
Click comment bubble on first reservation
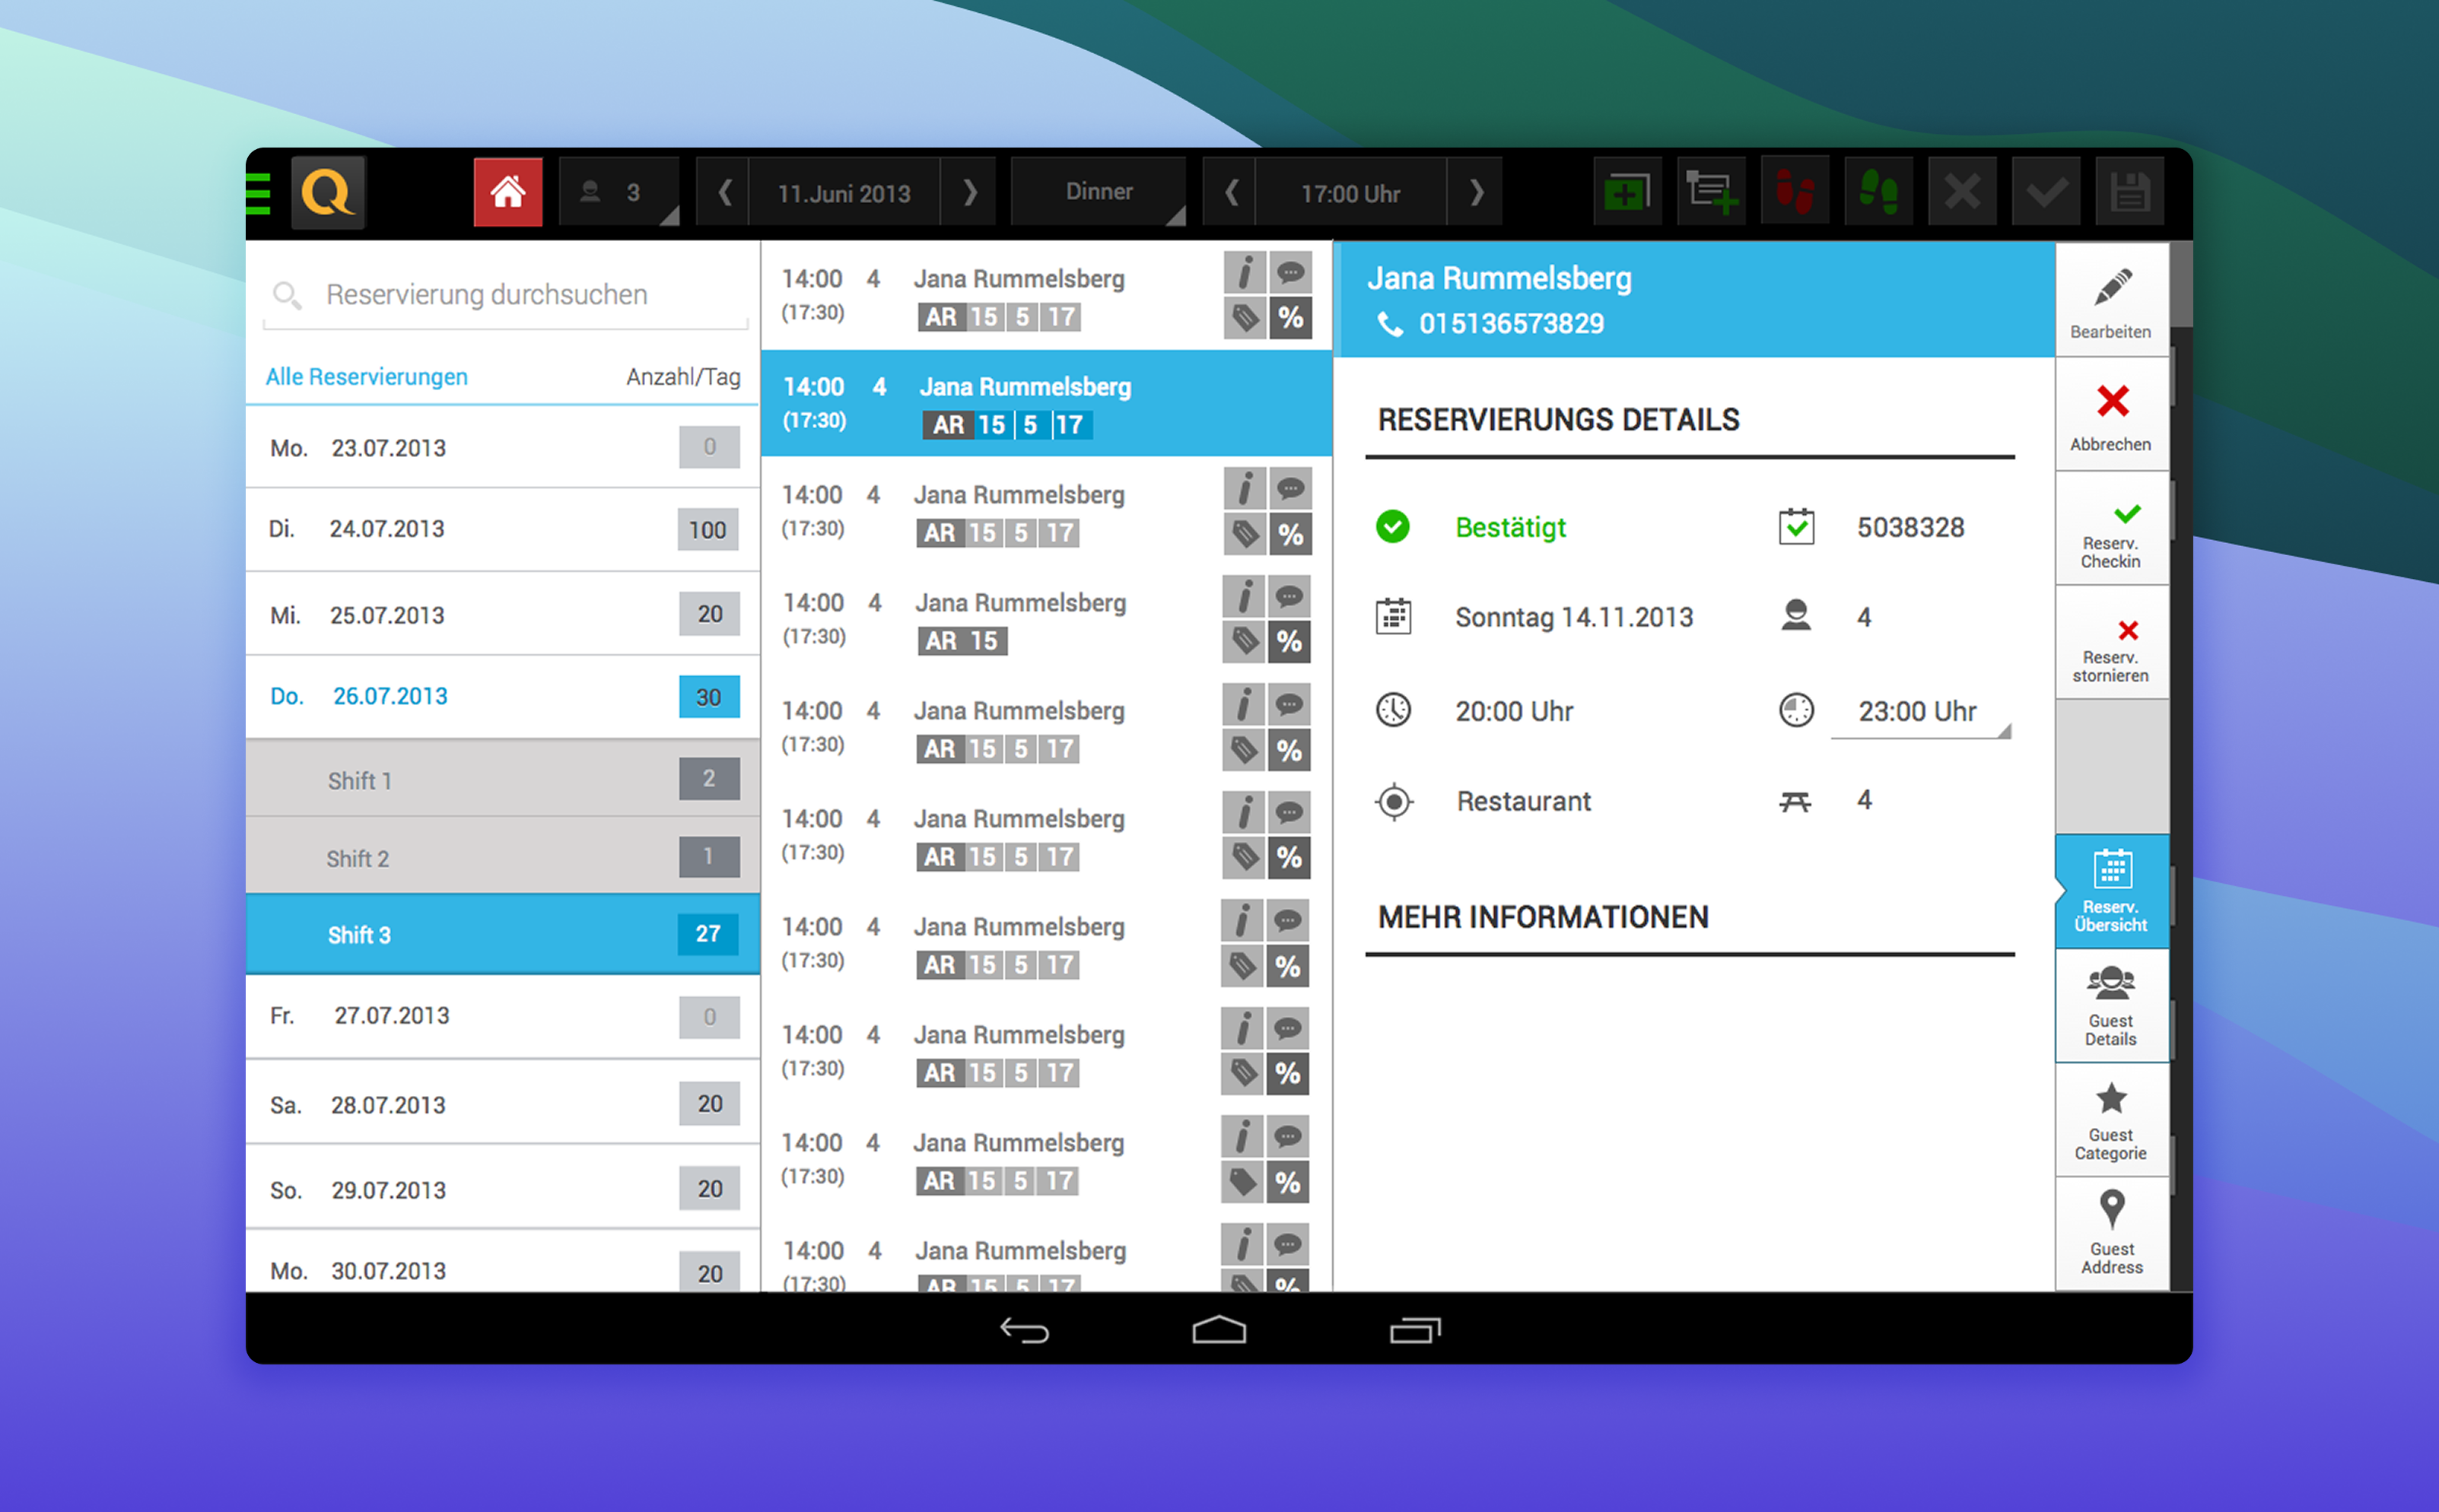click(1291, 272)
